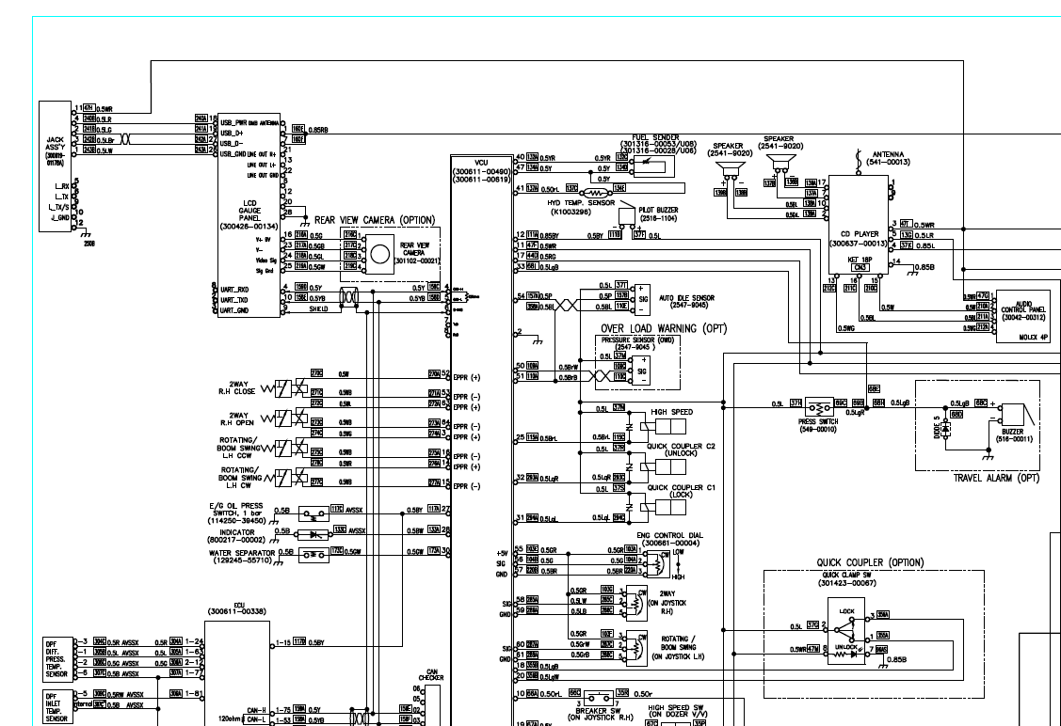Screen dimensions: 1061x726
Task: Select the LCD GAUGE PANEL (300426-00134) label
Action: click(x=249, y=214)
